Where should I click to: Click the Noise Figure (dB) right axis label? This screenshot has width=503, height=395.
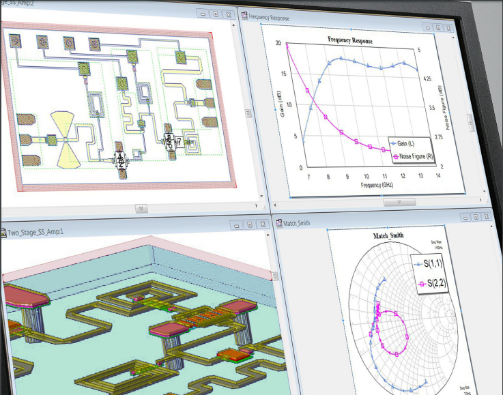pyautogui.click(x=444, y=107)
